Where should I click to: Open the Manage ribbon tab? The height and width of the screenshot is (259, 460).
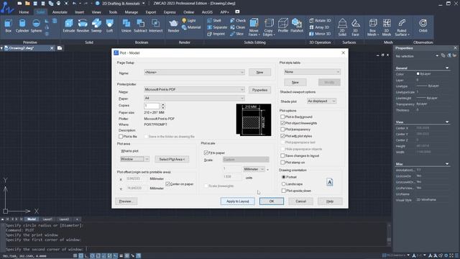pos(131,12)
